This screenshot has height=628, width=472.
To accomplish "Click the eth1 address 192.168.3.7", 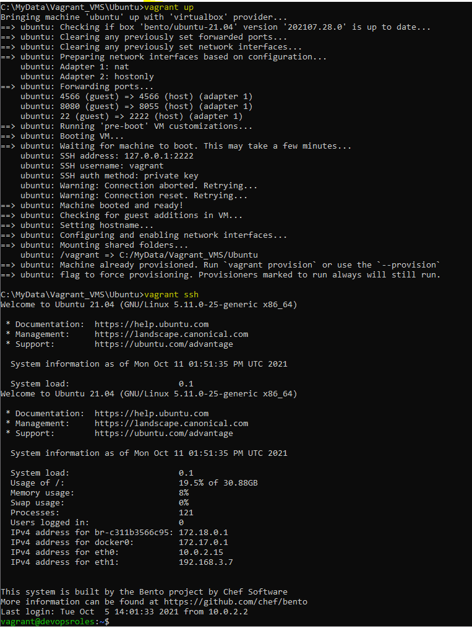I will click(205, 562).
